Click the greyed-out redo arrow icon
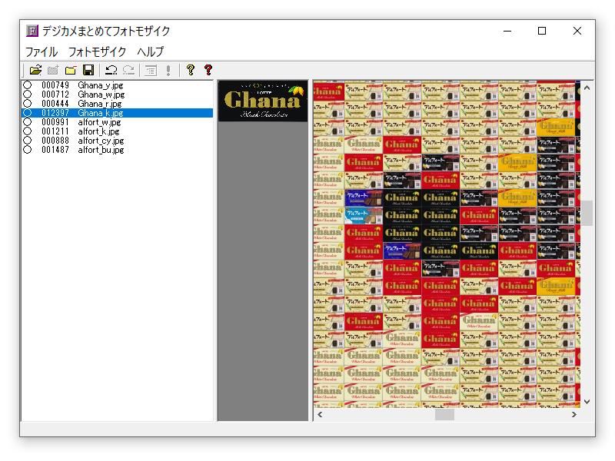The image size is (615, 461). (128, 70)
